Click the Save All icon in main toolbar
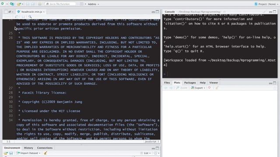The width and height of the screenshot is (280, 157). pyautogui.click(x=33, y=4)
